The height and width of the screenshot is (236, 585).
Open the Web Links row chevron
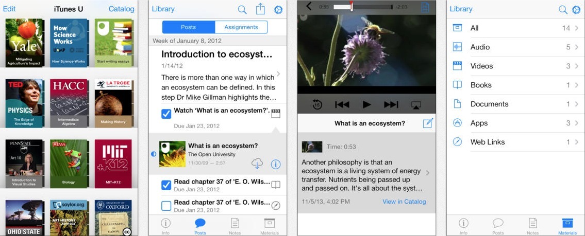click(577, 142)
